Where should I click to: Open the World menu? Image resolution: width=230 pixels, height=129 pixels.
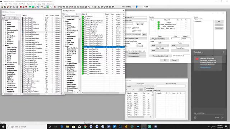point(15,4)
